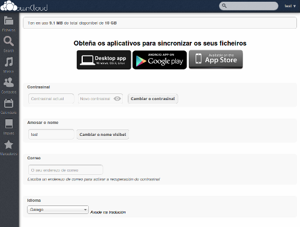Open the Contactos app icon

8,83
